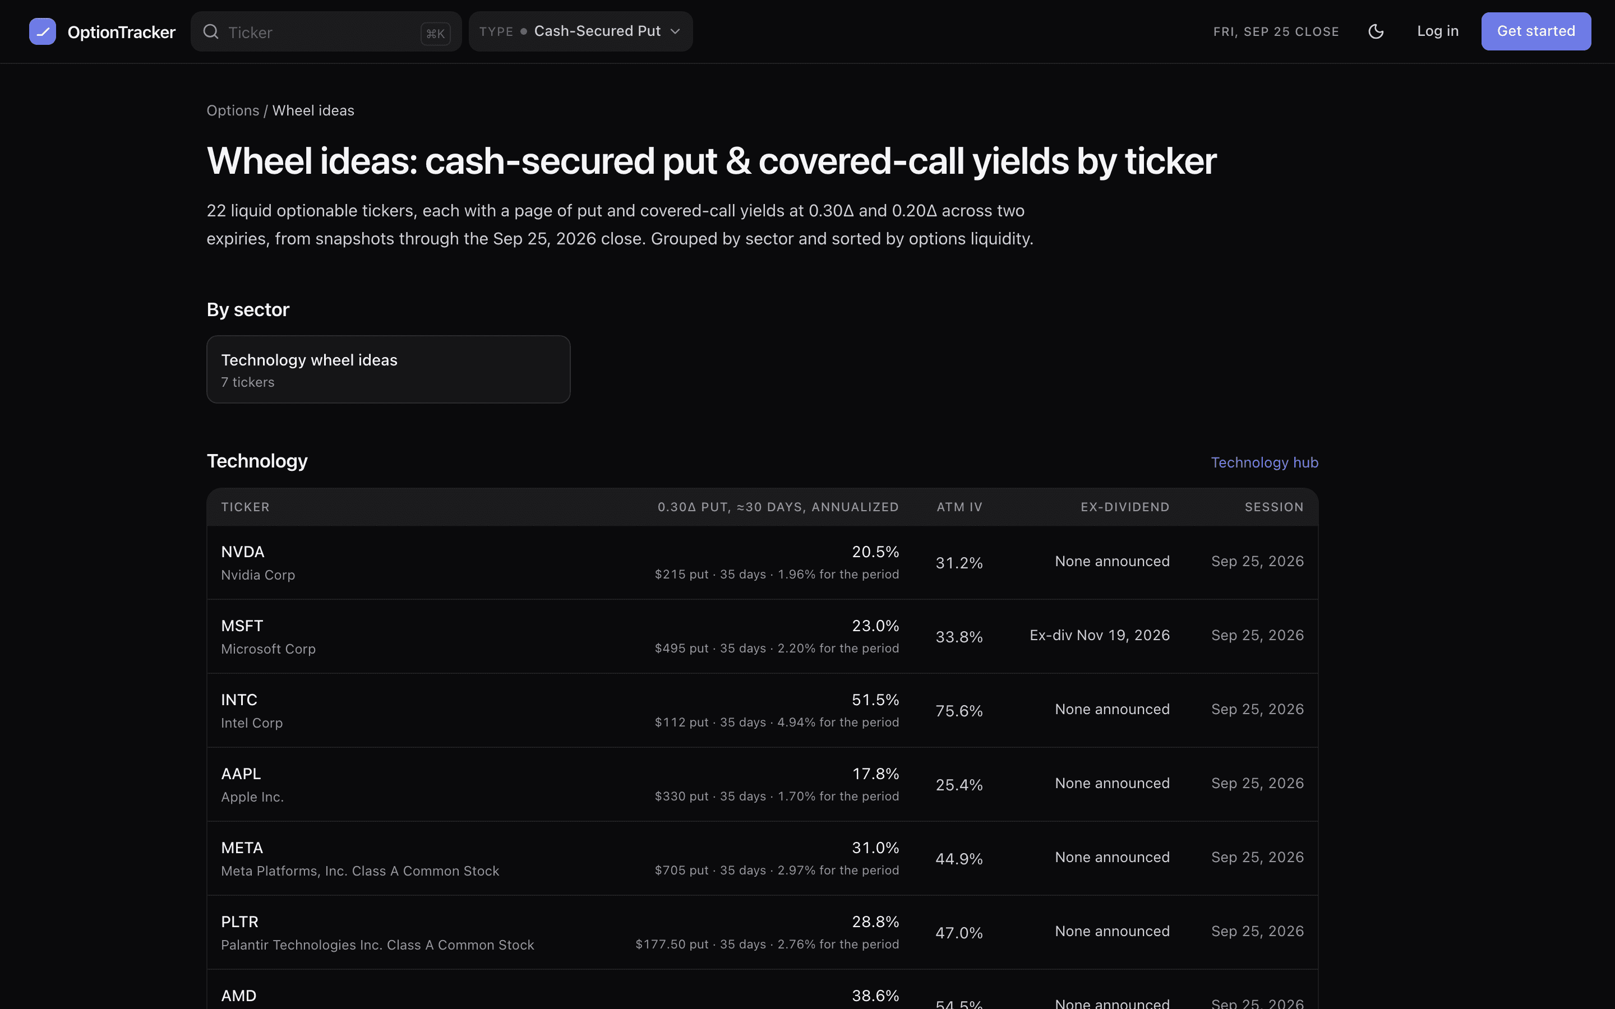Click the $177.50 put details line

(x=768, y=945)
